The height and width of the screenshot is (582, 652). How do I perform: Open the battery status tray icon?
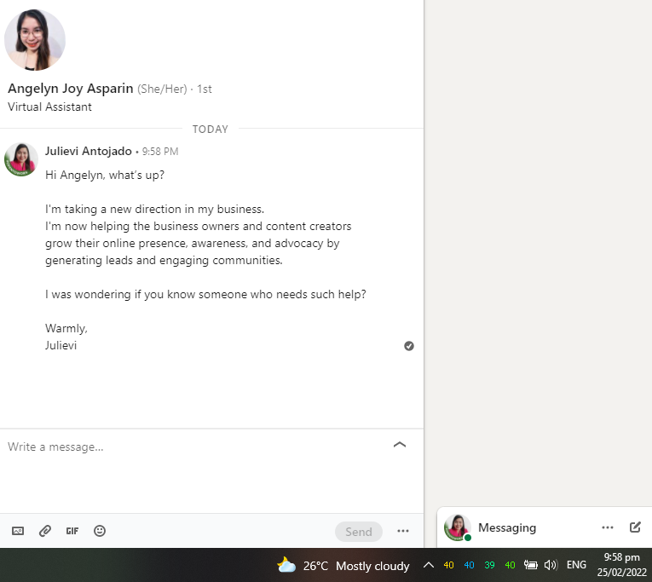[531, 565]
